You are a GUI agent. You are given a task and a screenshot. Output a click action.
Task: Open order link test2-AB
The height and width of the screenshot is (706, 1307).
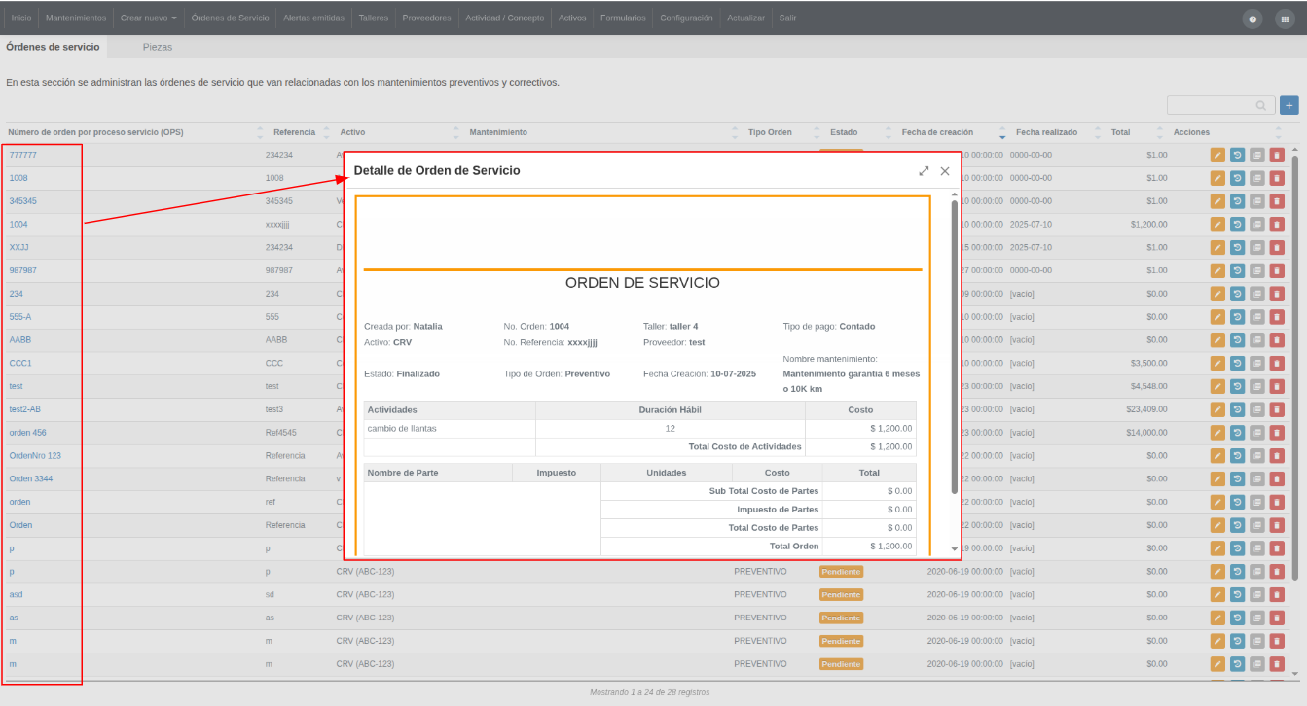(x=25, y=409)
